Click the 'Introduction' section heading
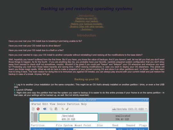 tap(86, 35)
